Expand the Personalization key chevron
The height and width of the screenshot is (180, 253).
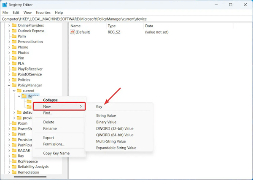(9, 42)
